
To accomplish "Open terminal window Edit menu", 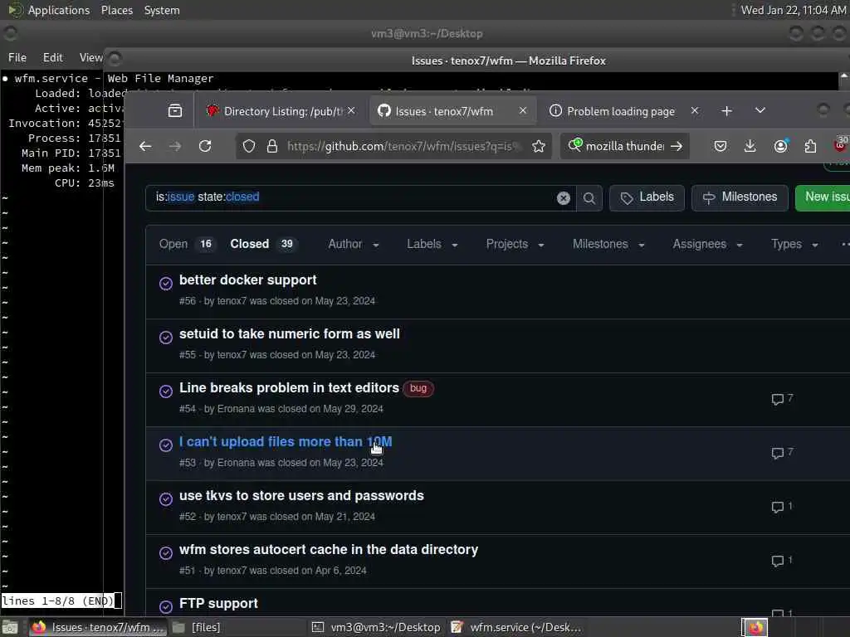I will (x=53, y=57).
